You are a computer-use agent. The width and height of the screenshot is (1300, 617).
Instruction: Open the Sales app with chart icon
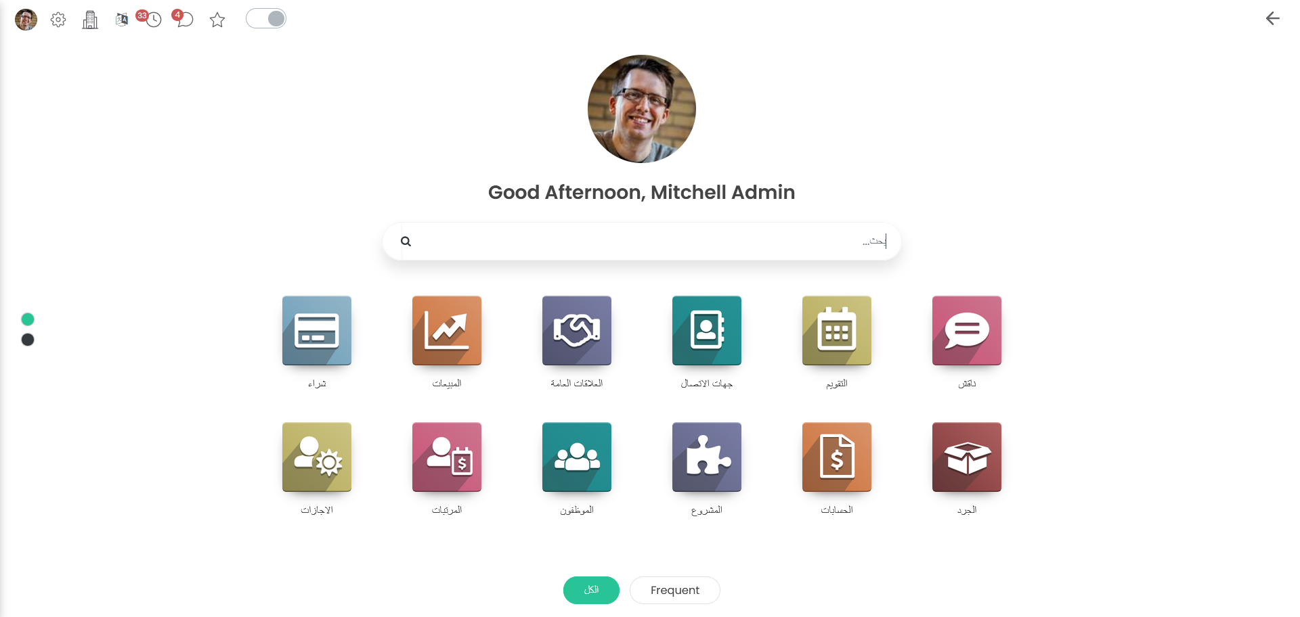pos(447,331)
